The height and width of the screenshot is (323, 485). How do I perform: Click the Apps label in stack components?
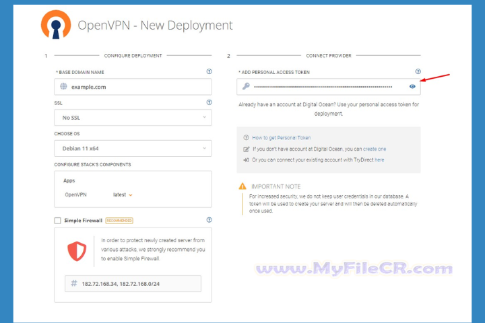[69, 180]
